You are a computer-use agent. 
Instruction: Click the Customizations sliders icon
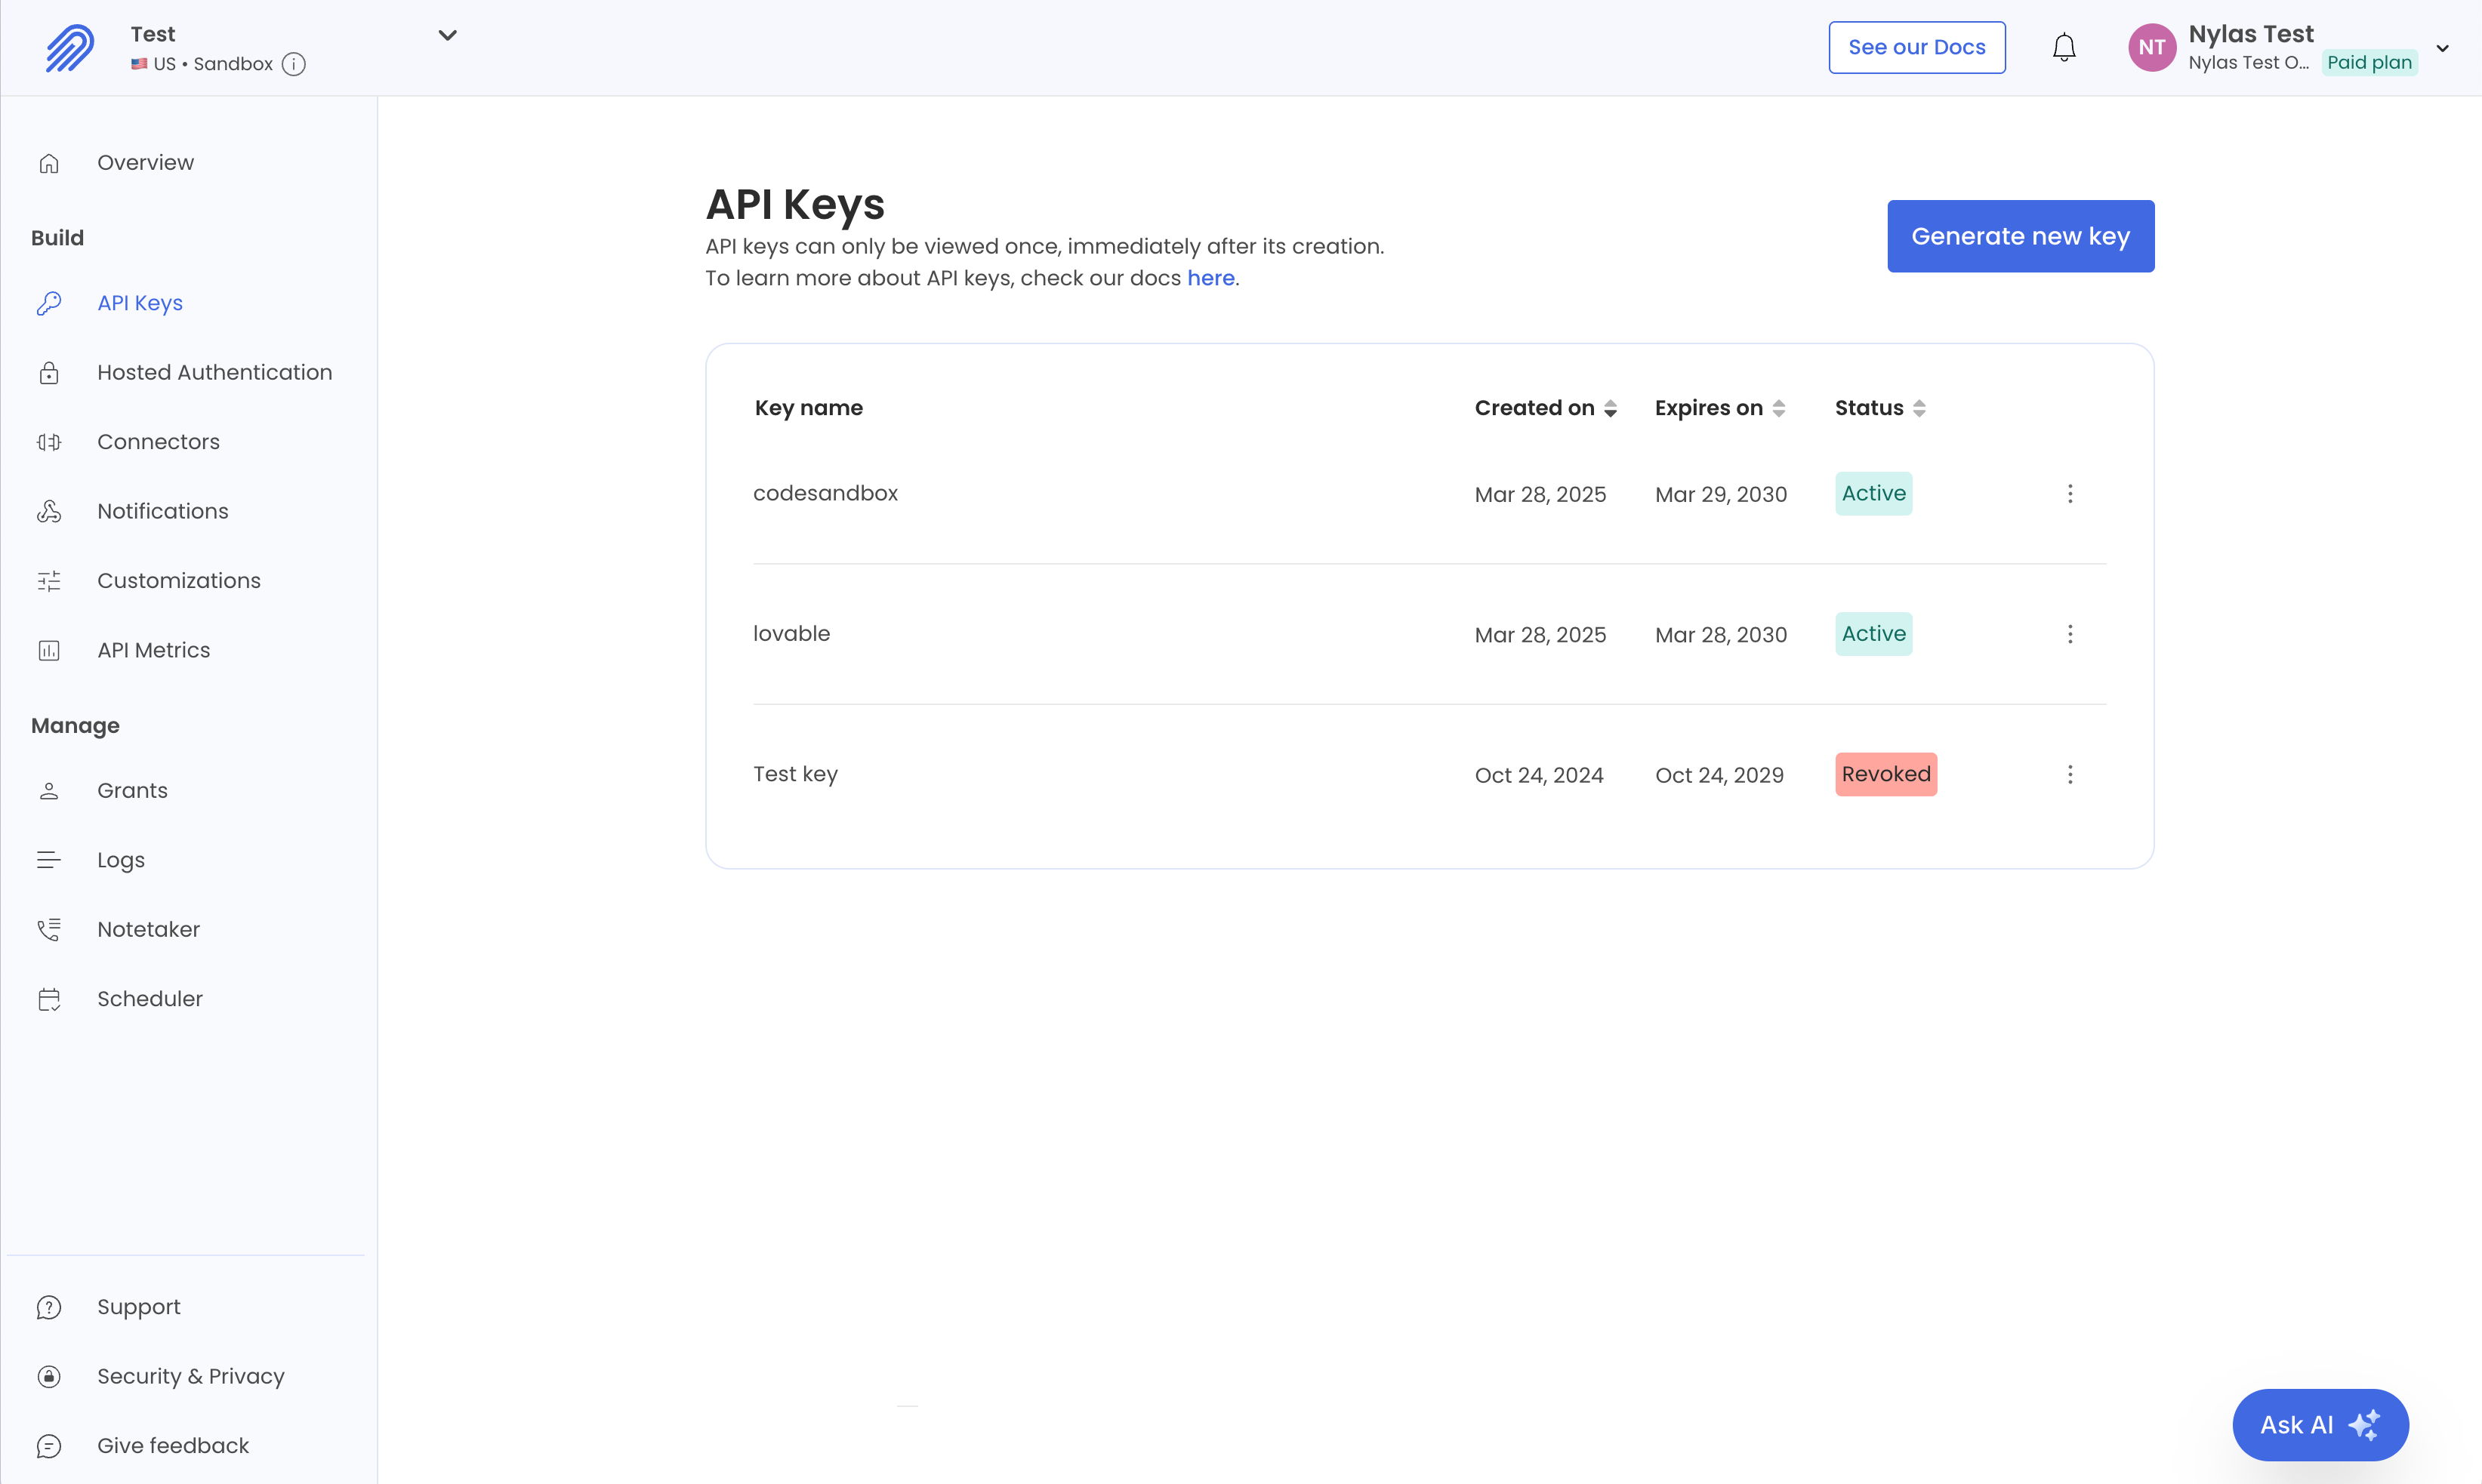pyautogui.click(x=50, y=581)
